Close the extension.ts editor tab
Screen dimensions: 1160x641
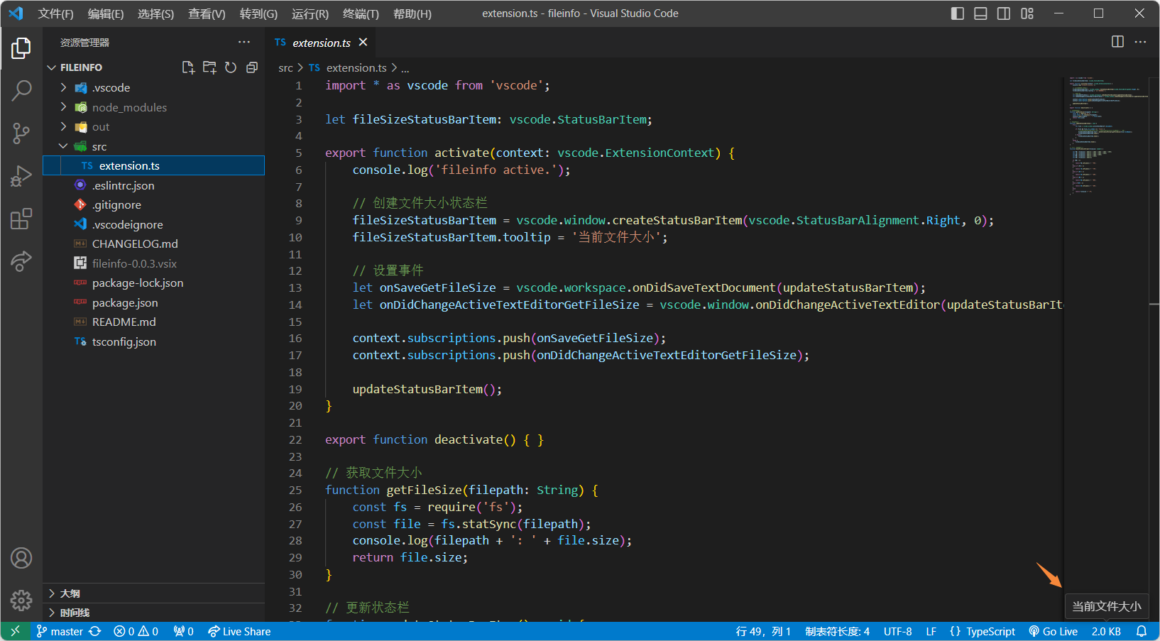pos(363,43)
